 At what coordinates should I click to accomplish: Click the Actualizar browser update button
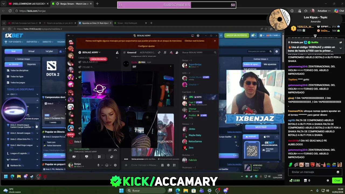click(322, 11)
